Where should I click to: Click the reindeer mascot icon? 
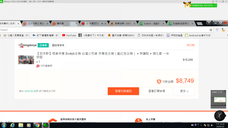[x=187, y=4]
